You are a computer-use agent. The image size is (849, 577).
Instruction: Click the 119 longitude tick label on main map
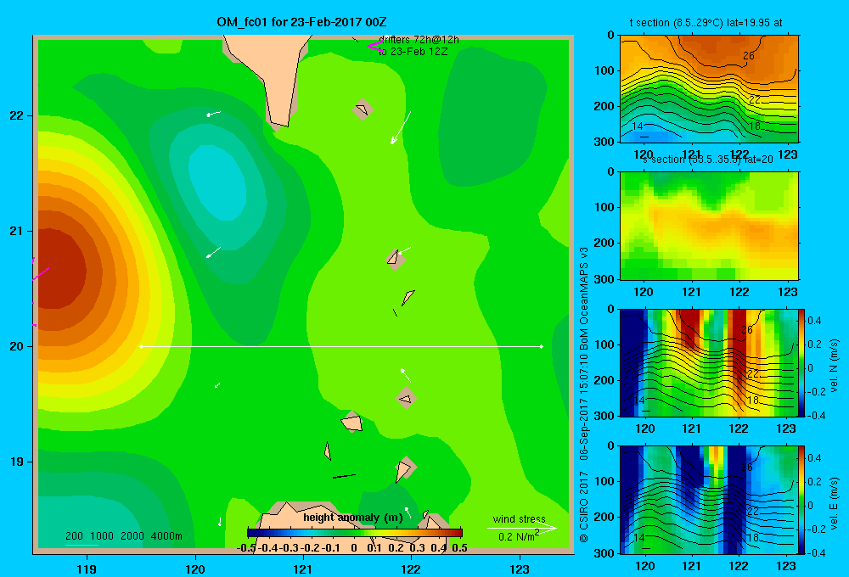pyautogui.click(x=87, y=569)
